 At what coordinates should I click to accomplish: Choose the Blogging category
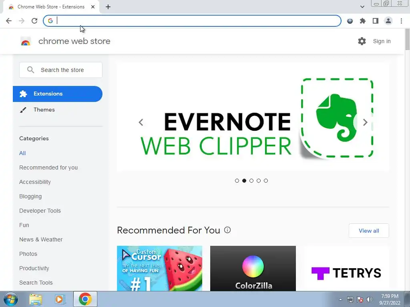click(x=30, y=196)
